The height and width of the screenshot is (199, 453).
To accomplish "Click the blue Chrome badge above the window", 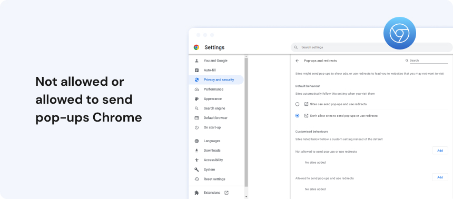I will [x=400, y=33].
